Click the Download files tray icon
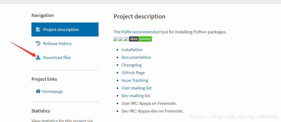The width and height of the screenshot is (281, 122). [x=38, y=57]
